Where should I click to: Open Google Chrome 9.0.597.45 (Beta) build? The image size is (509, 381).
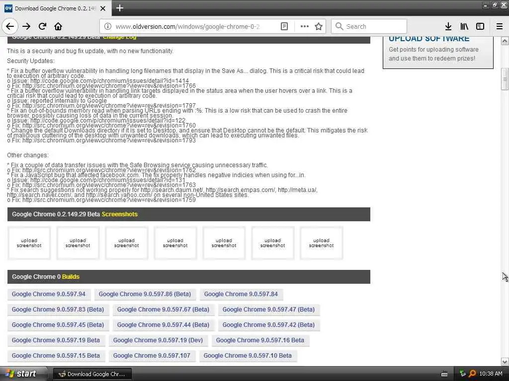[x=58, y=324]
